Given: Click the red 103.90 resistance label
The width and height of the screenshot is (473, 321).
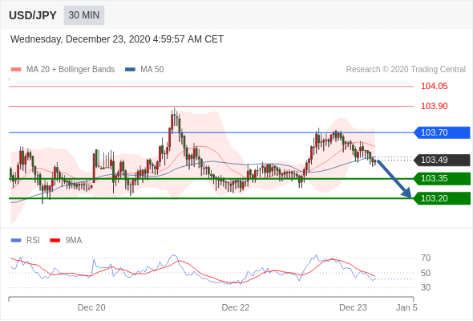Looking at the screenshot, I should [434, 106].
